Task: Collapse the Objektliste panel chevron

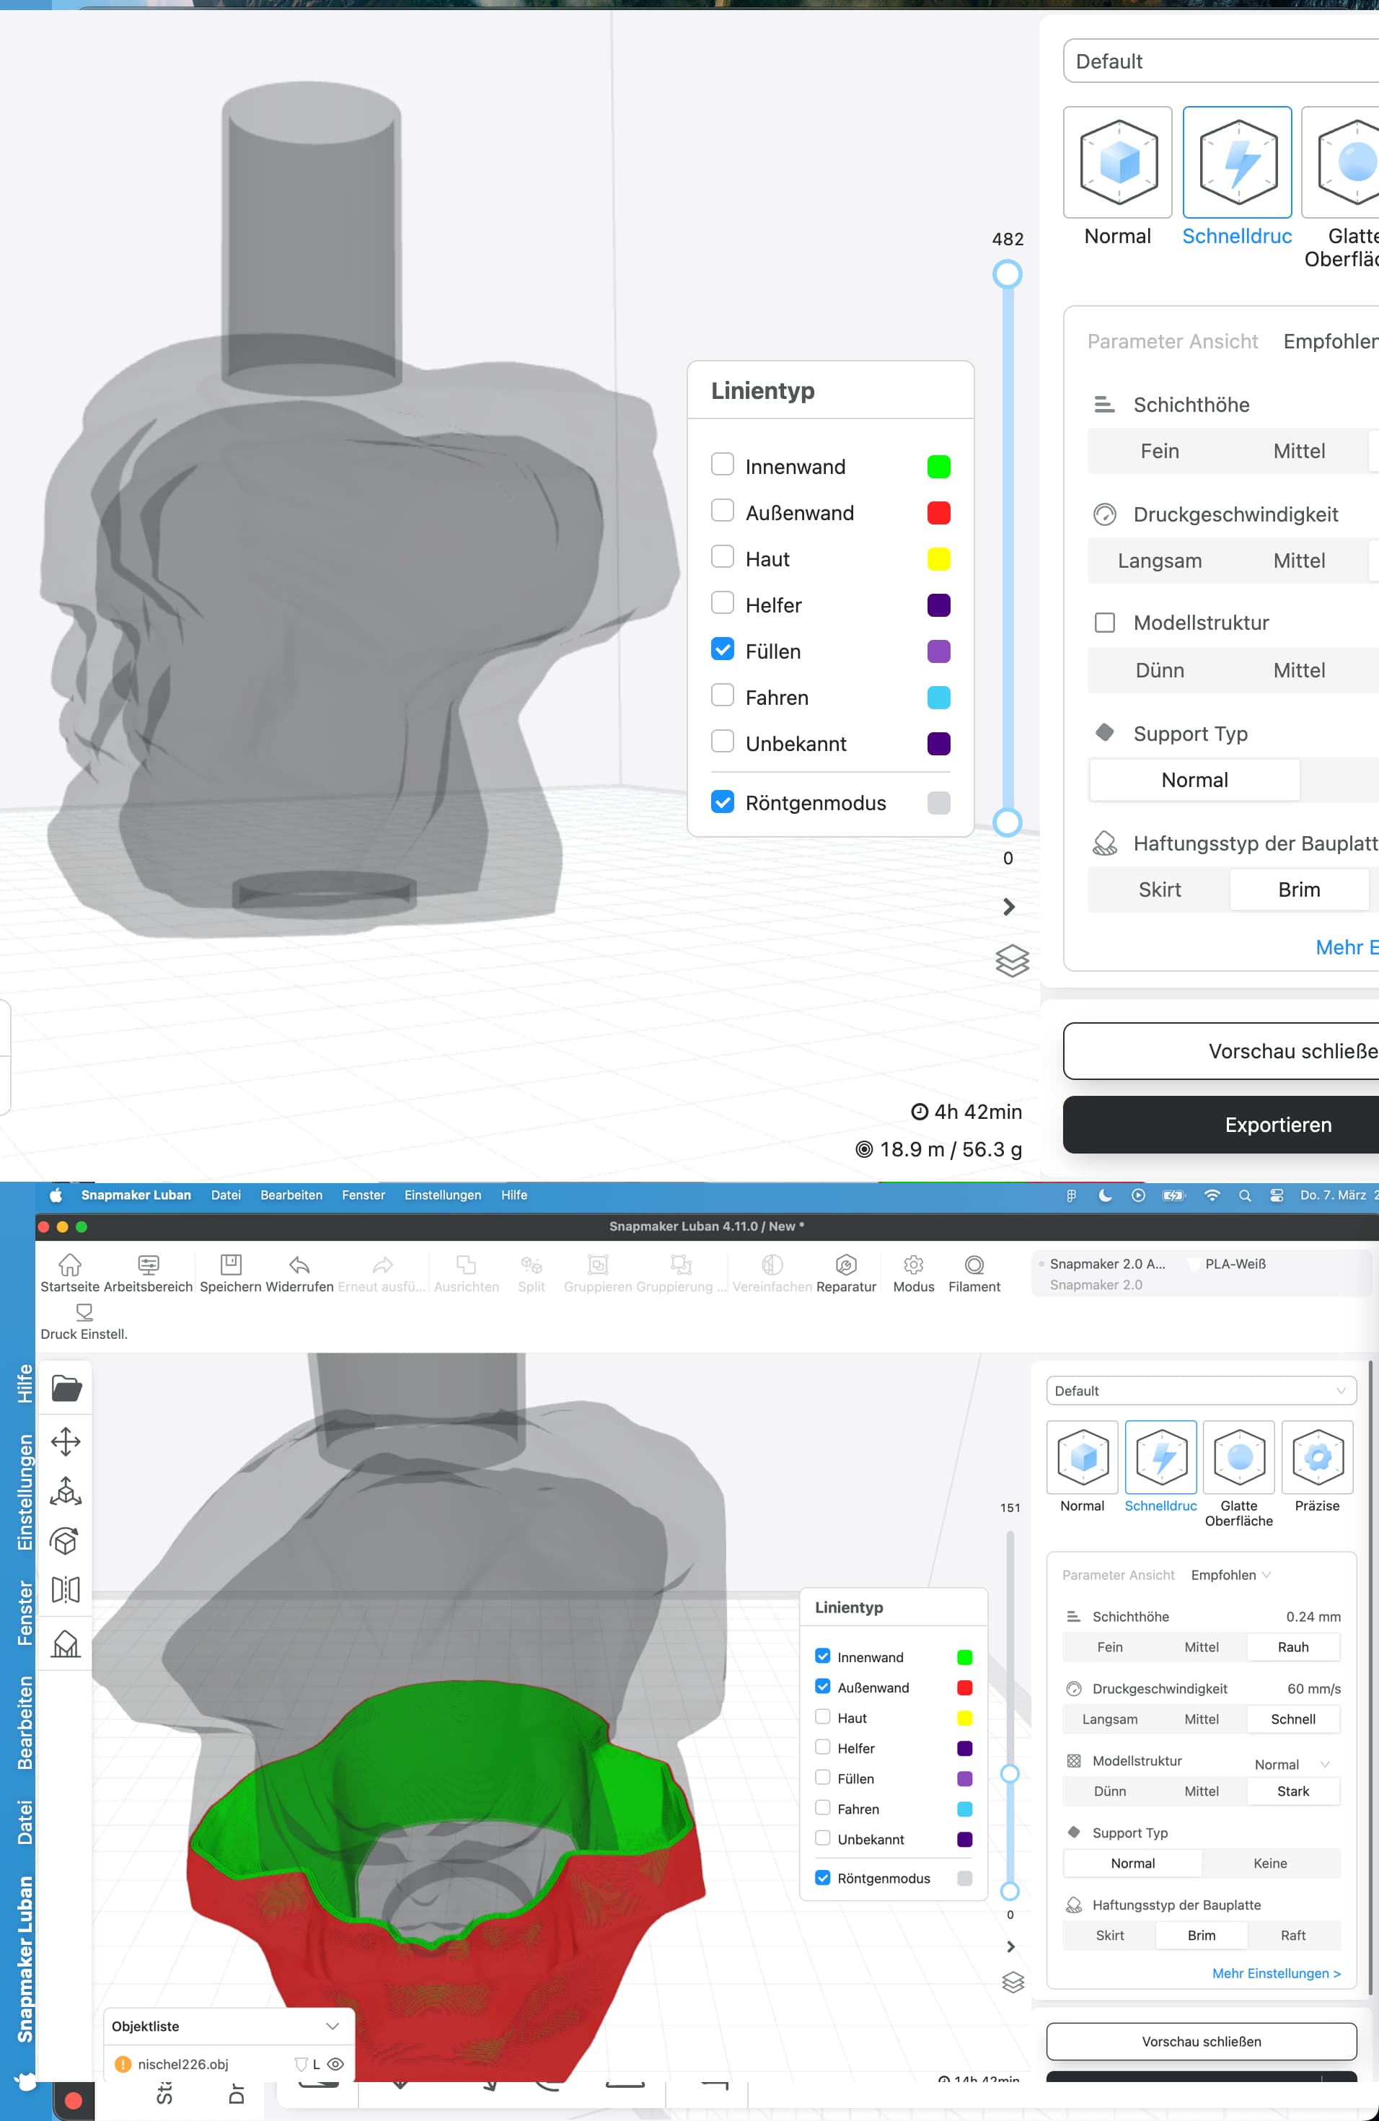Action: click(x=332, y=2026)
